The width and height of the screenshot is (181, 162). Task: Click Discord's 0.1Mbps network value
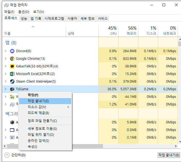tap(170, 51)
